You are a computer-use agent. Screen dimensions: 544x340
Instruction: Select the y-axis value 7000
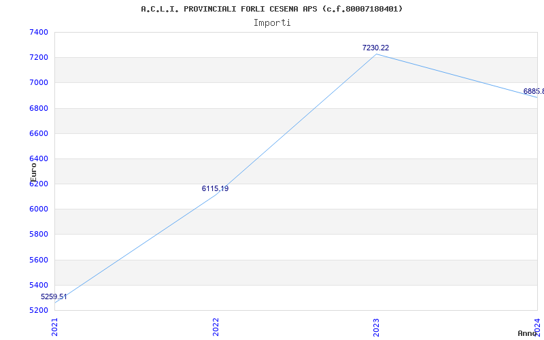[x=39, y=83]
